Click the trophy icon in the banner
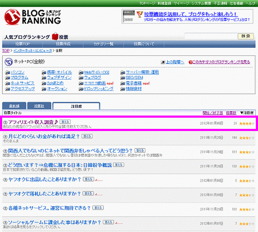258x232 pixels. coord(139,15)
